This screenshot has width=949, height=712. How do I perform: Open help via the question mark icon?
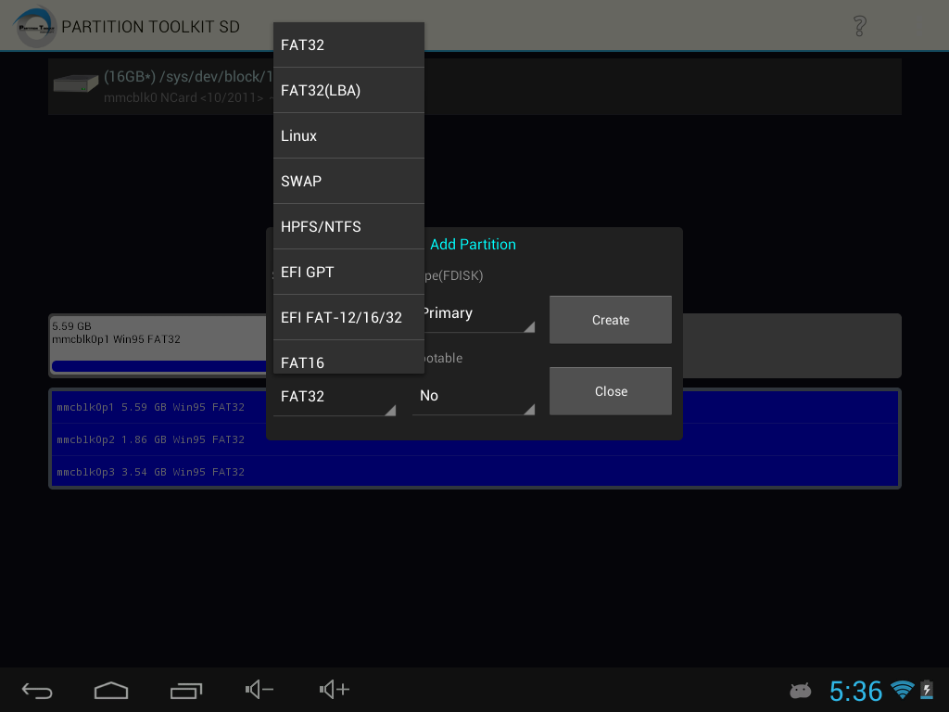point(858,26)
